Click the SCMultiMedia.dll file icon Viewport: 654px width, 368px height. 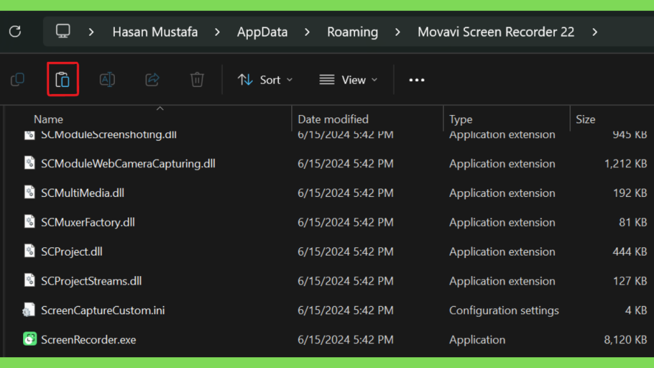point(29,192)
